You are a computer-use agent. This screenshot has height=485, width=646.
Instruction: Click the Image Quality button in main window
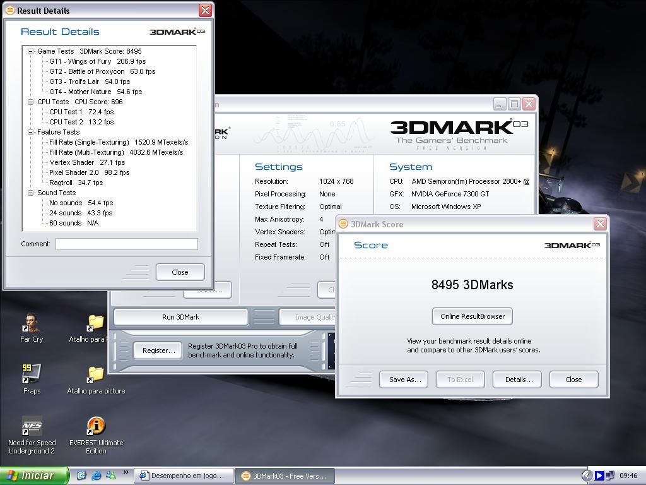pos(307,317)
